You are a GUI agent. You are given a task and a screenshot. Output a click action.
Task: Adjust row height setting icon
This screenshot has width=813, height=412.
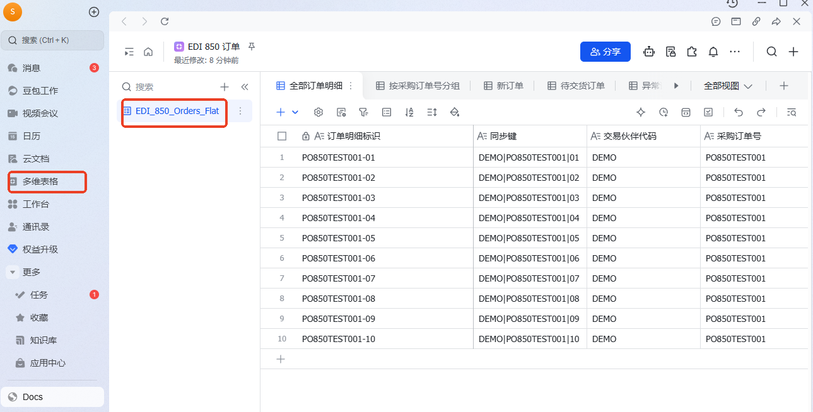pos(432,112)
